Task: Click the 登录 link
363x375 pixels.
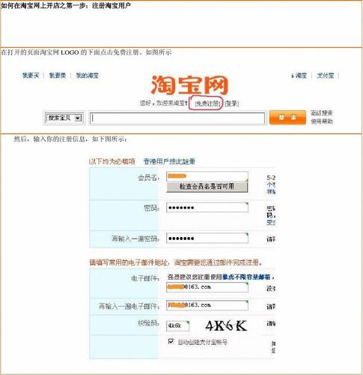Action: (232, 103)
